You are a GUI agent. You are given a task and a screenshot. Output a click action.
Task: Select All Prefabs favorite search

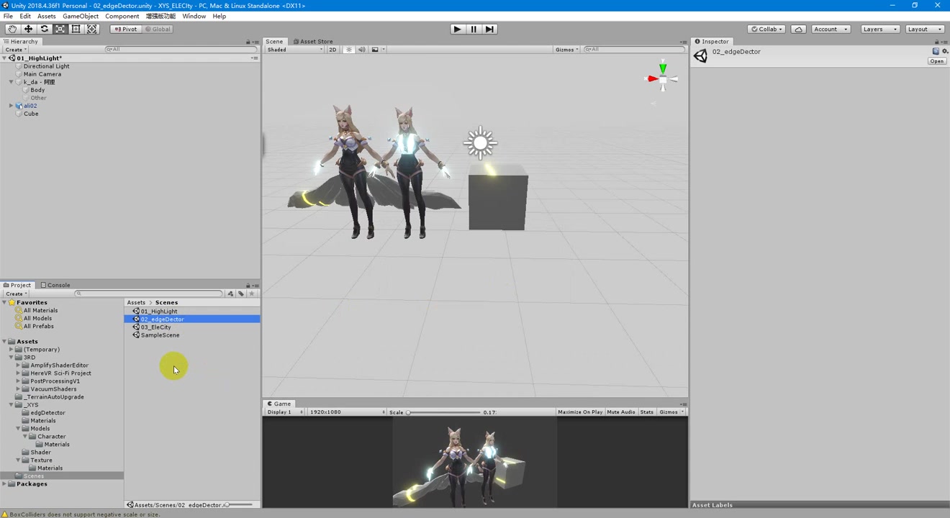pos(38,327)
